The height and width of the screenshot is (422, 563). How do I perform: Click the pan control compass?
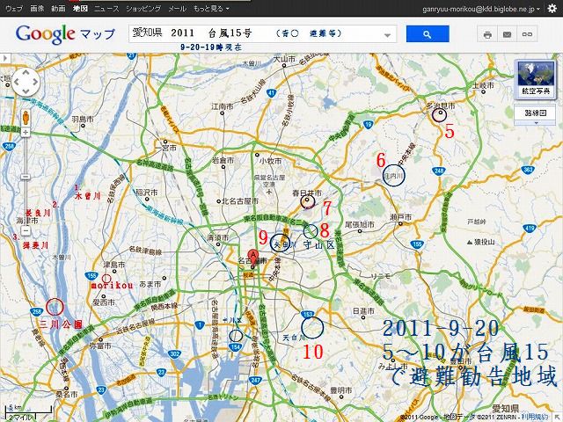[x=26, y=82]
